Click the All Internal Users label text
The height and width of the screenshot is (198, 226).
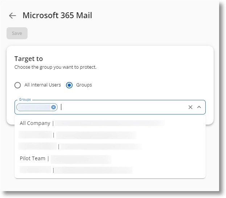click(x=42, y=85)
